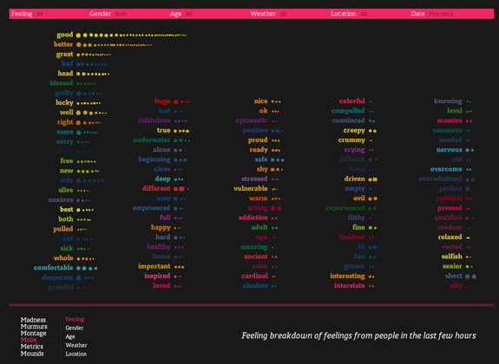
Task: Click the word 'fine' in the list
Action: coord(358,227)
